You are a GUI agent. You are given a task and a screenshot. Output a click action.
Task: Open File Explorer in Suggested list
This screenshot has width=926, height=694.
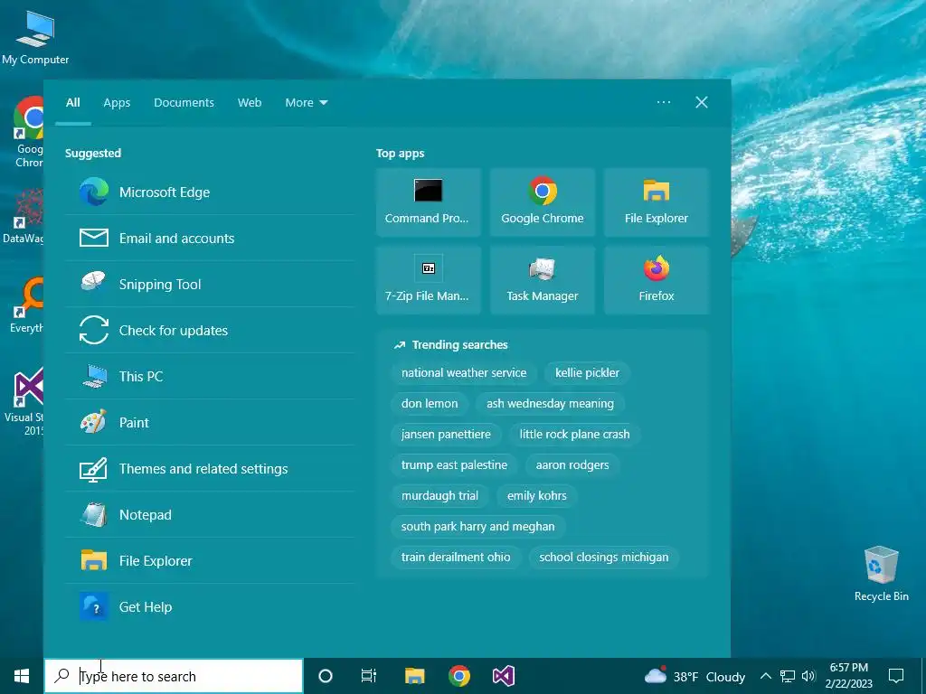click(x=210, y=560)
